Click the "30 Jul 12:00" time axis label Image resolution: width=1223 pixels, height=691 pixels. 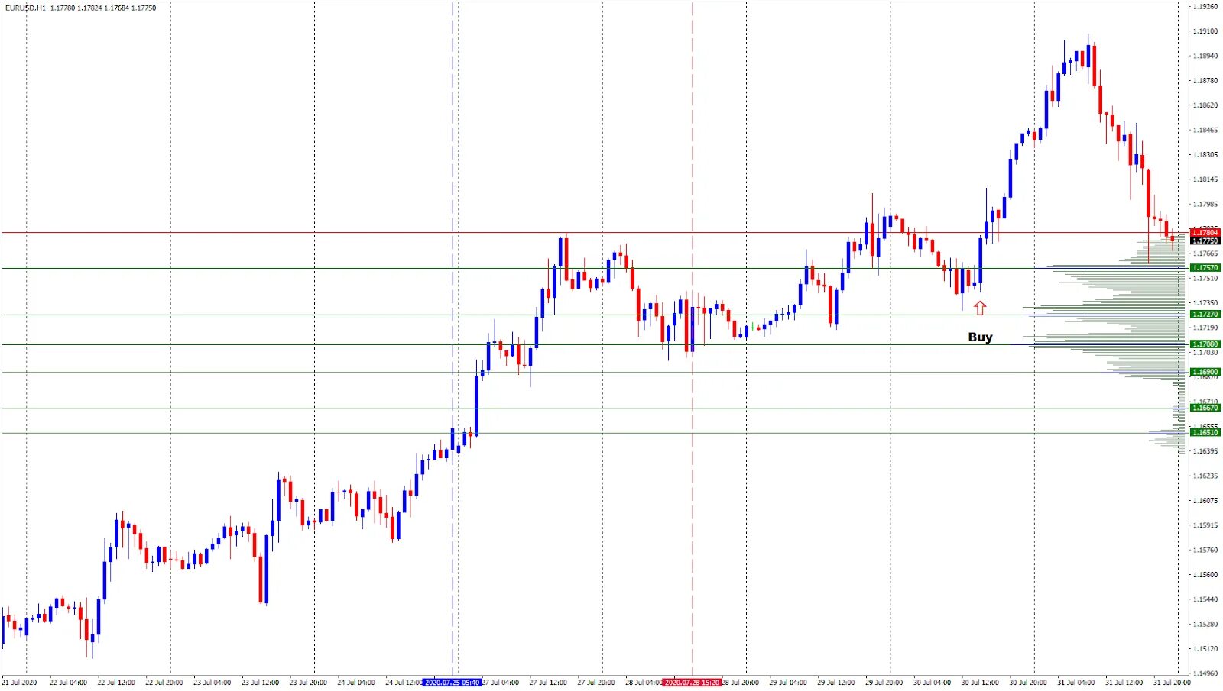tap(980, 683)
